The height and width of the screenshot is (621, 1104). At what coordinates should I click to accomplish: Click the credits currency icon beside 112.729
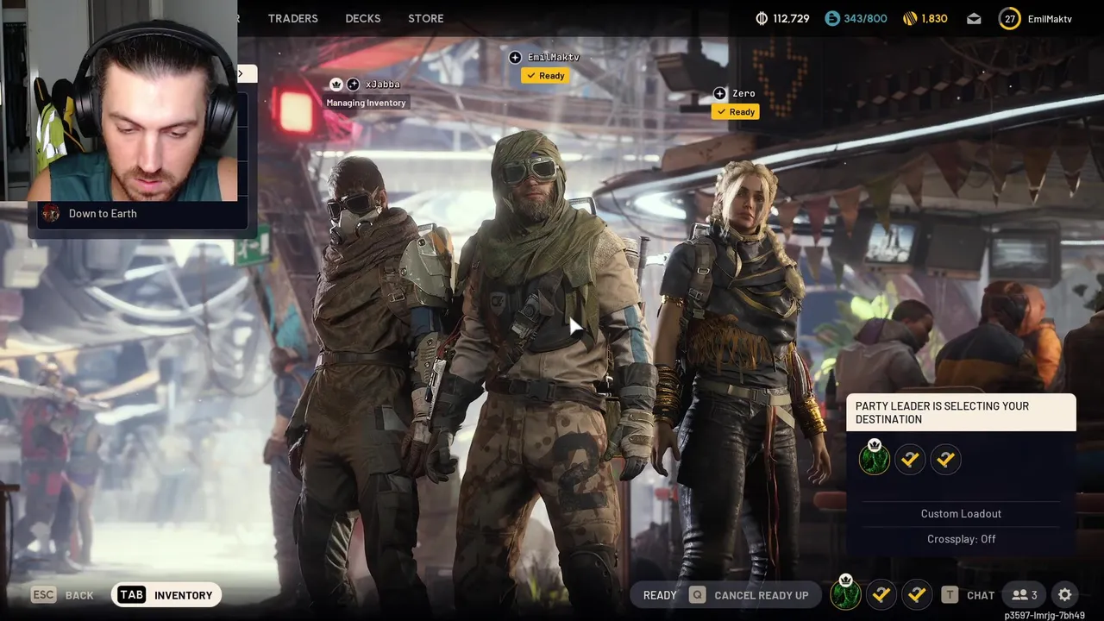pos(762,18)
